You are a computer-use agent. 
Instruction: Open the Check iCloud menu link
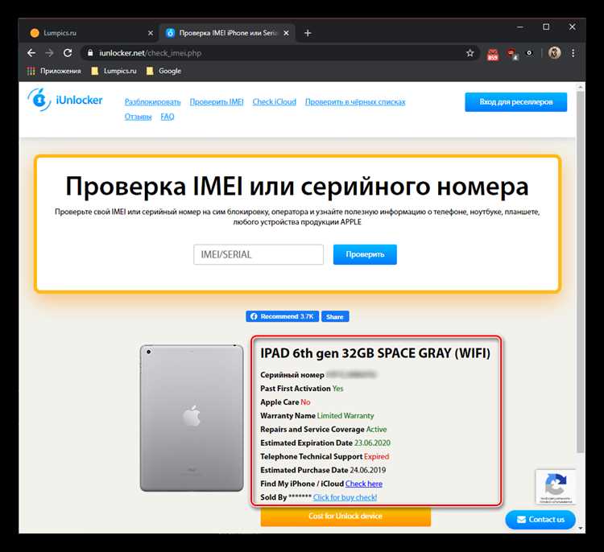(x=275, y=102)
